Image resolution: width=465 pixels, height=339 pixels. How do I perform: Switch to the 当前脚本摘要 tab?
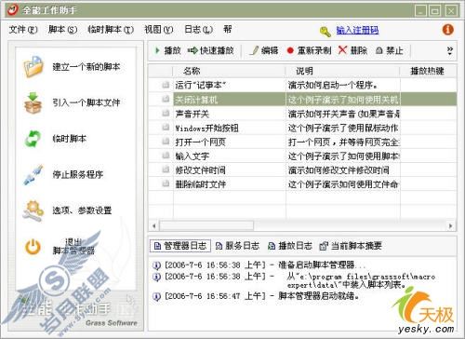pyautogui.click(x=351, y=246)
